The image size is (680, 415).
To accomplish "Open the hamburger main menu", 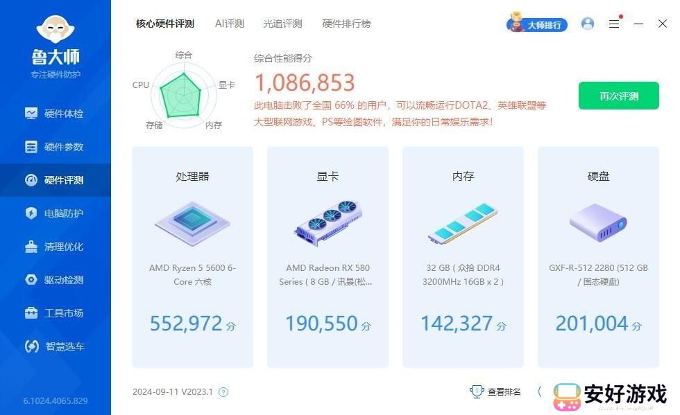I will [x=614, y=24].
